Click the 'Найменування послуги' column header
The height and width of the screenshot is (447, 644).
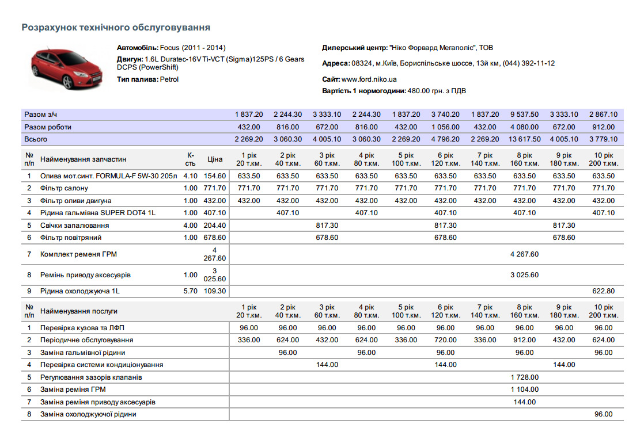pyautogui.click(x=78, y=311)
